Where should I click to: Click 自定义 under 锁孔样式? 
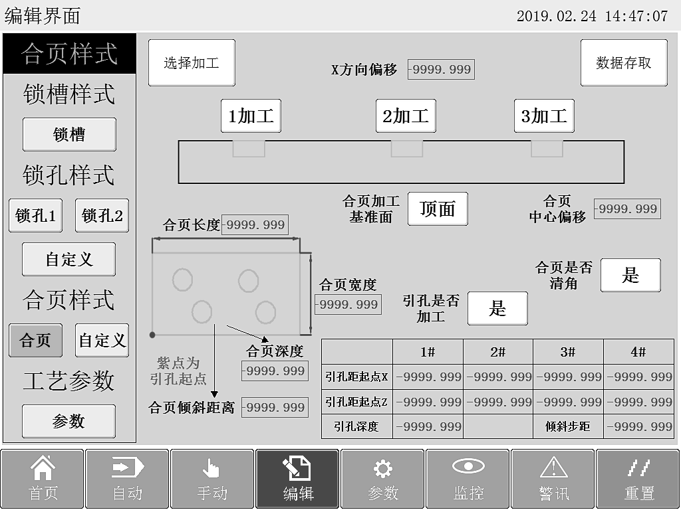[69, 260]
